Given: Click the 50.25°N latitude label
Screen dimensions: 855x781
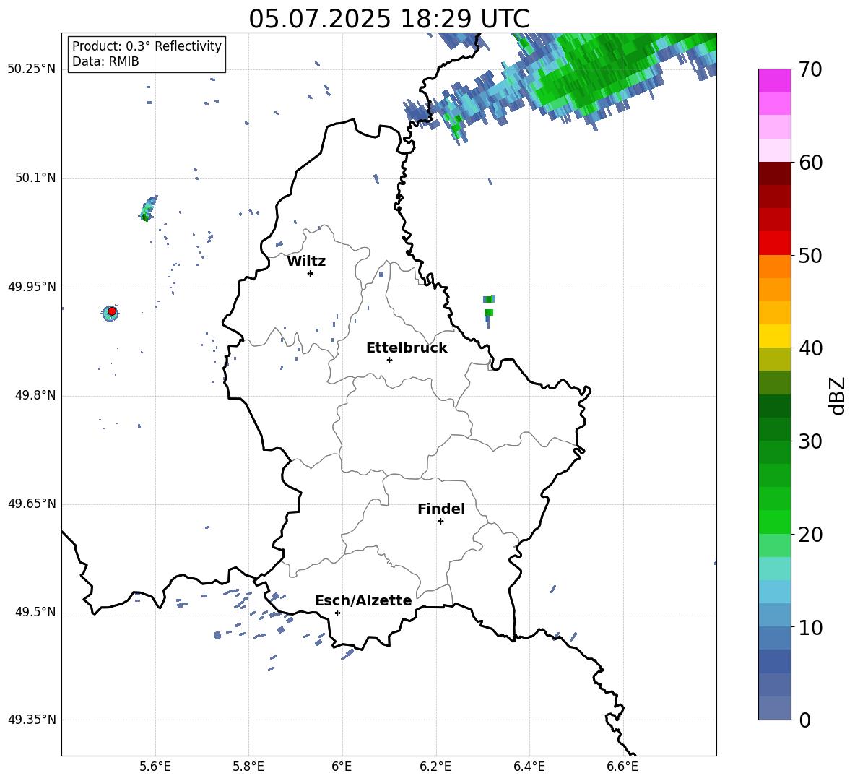Looking at the screenshot, I should point(32,69).
